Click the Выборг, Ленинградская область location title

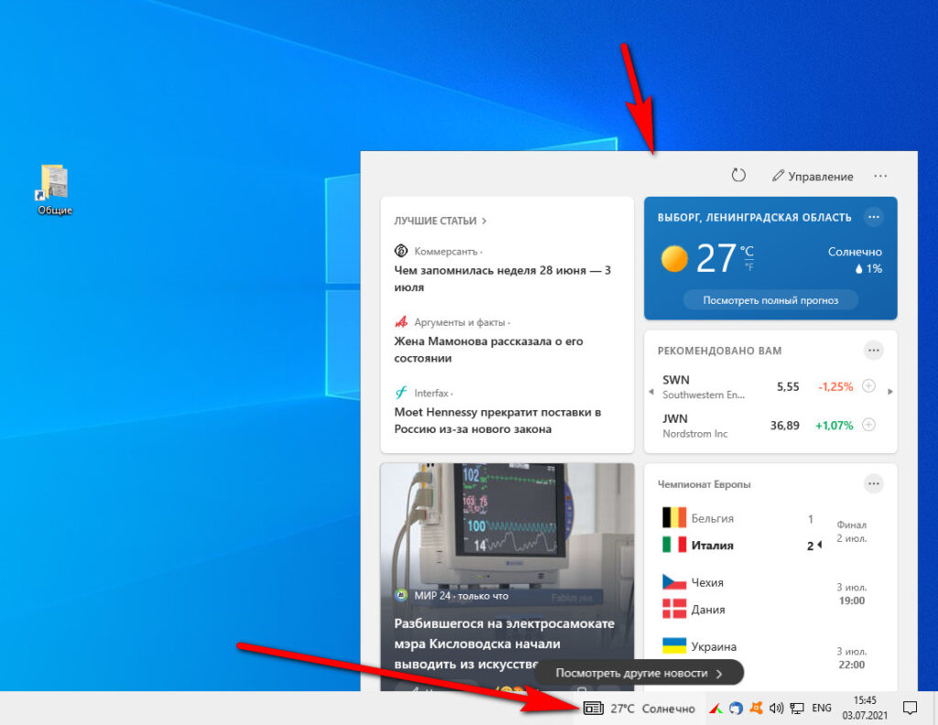[755, 218]
